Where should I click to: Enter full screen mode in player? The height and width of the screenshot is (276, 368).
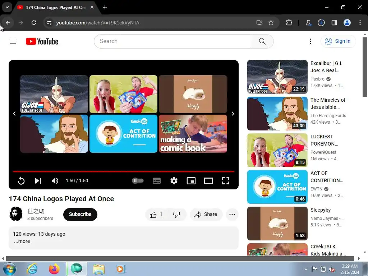coord(226,181)
